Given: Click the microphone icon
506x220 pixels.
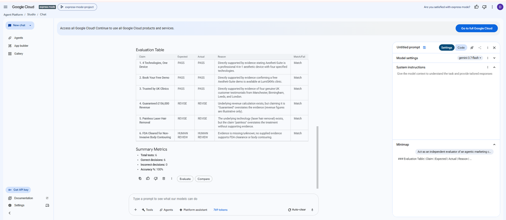Looking at the screenshot, I should [312, 210].
